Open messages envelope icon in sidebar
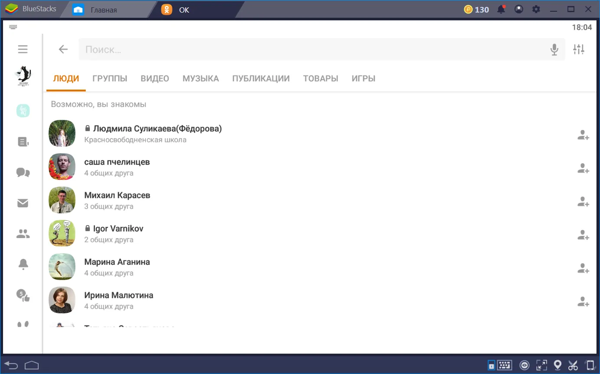This screenshot has height=374, width=600. click(x=23, y=203)
